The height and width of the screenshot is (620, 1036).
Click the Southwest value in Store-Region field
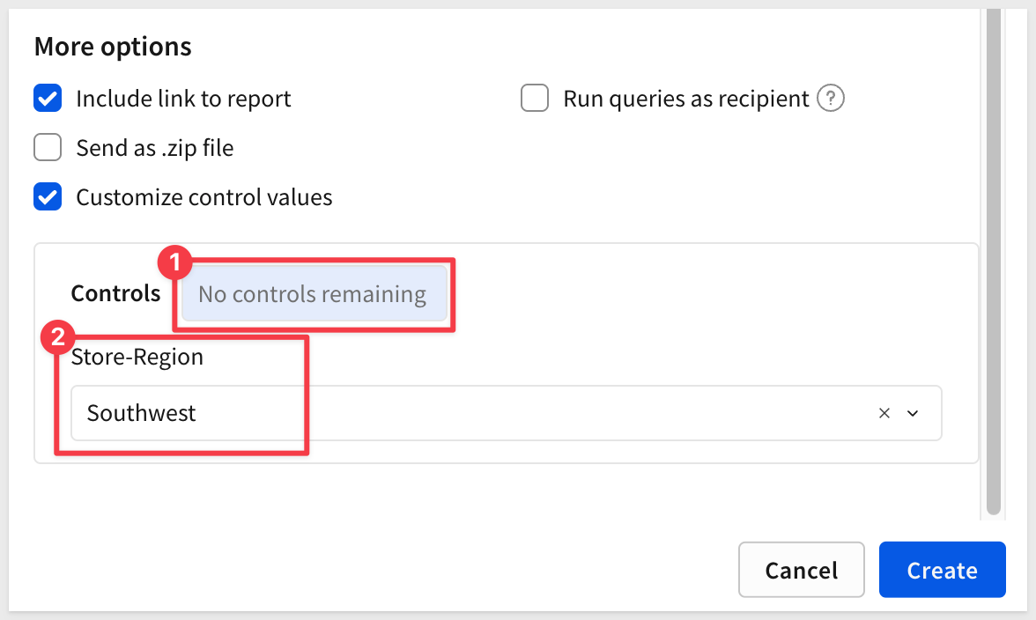(x=142, y=413)
